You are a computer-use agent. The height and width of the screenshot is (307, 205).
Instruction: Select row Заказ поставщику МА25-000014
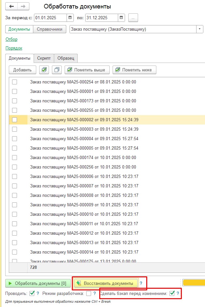107,252
